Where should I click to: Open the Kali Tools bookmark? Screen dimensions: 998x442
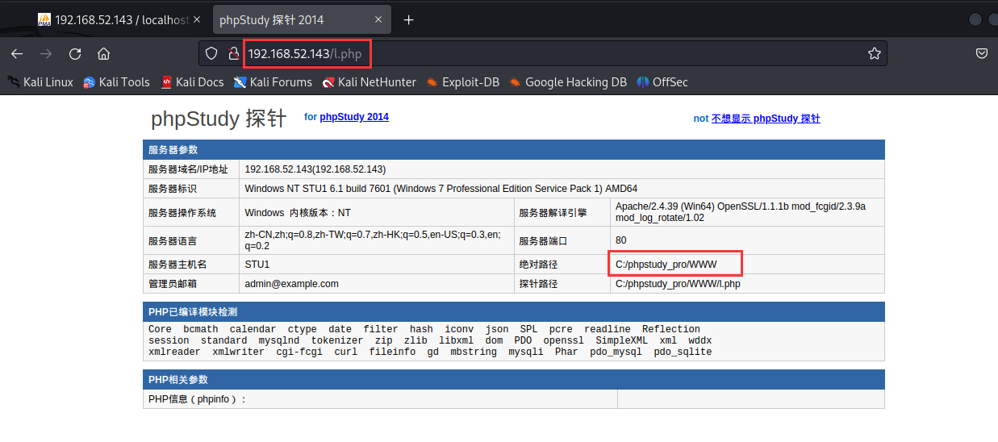point(117,81)
